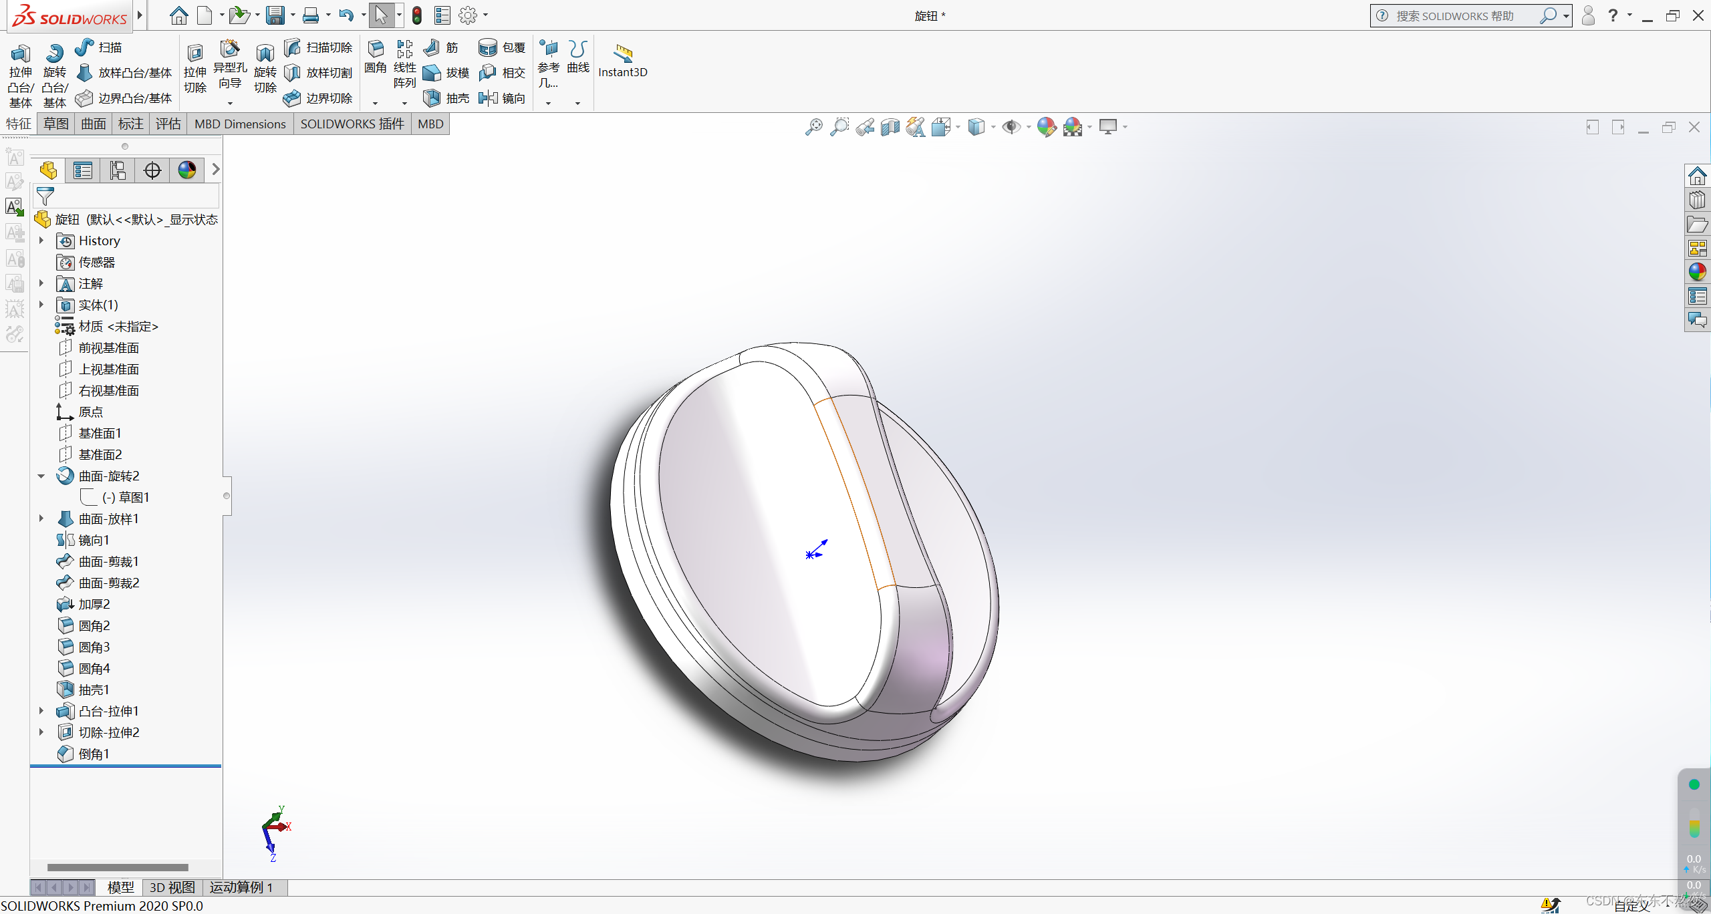Image resolution: width=1711 pixels, height=914 pixels.
Task: Select the 抽壳1 shell feature
Action: point(84,690)
